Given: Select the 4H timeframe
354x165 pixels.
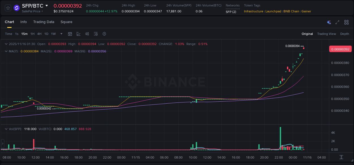Looking at the screenshot, I should (39, 34).
